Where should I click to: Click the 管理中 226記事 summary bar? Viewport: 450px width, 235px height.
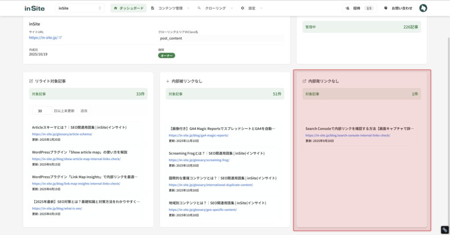coord(362,27)
